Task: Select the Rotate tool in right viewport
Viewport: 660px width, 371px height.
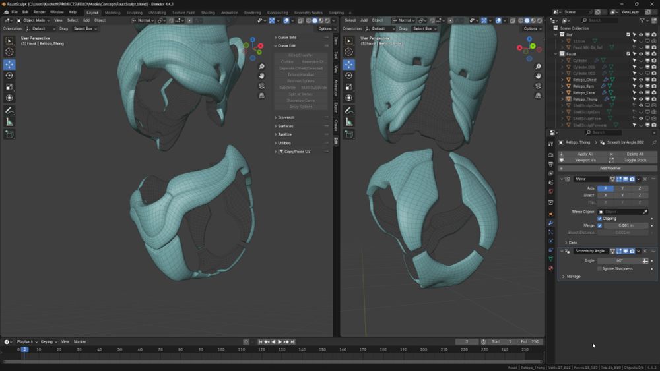Action: [x=349, y=76]
